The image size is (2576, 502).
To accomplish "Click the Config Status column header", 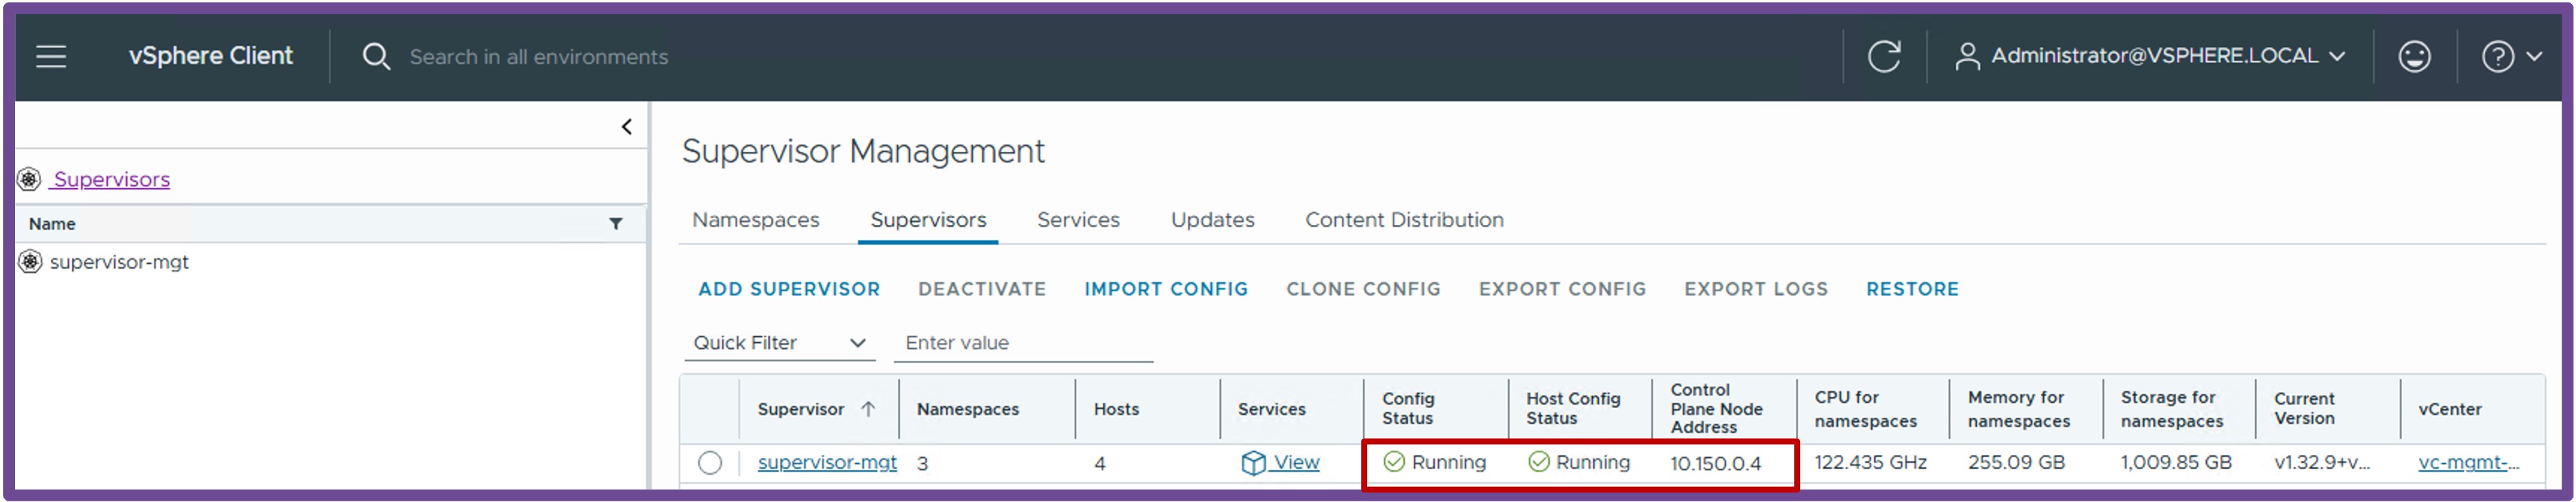I will pyautogui.click(x=1408, y=409).
